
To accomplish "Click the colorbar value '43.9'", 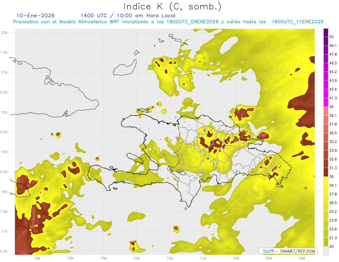I will (333, 81).
